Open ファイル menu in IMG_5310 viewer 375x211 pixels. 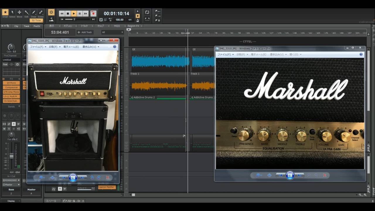coord(225,55)
